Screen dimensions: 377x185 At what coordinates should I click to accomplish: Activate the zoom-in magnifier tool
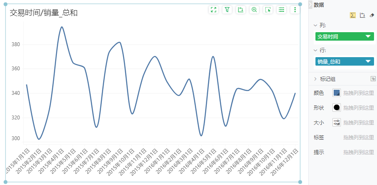(254, 10)
